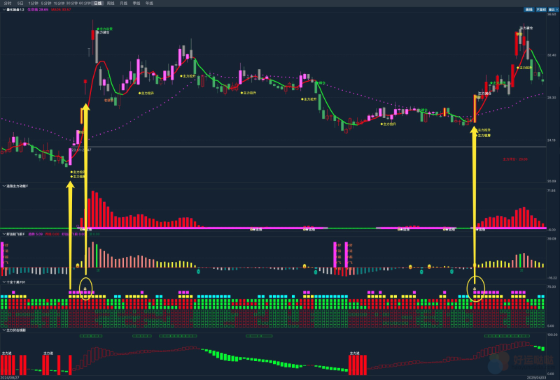
Task: Select the 日线 daily tab
Action: click(97, 3)
